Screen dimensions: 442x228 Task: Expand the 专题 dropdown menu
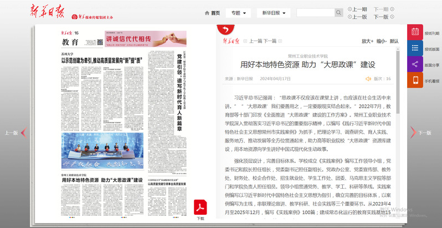[240, 13]
